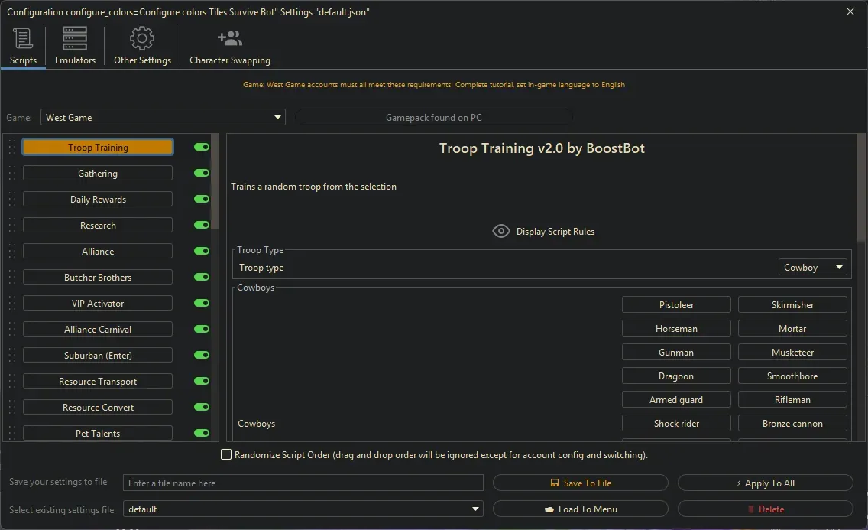Click the script list vertical scrollbar
The height and width of the screenshot is (530, 868).
215,184
